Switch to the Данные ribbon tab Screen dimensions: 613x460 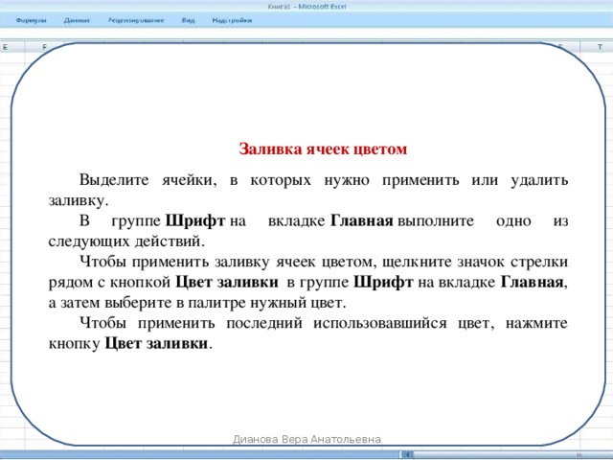tap(77, 20)
